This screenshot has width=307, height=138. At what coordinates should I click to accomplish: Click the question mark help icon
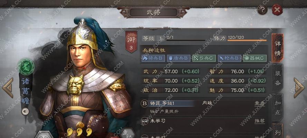click(262, 10)
